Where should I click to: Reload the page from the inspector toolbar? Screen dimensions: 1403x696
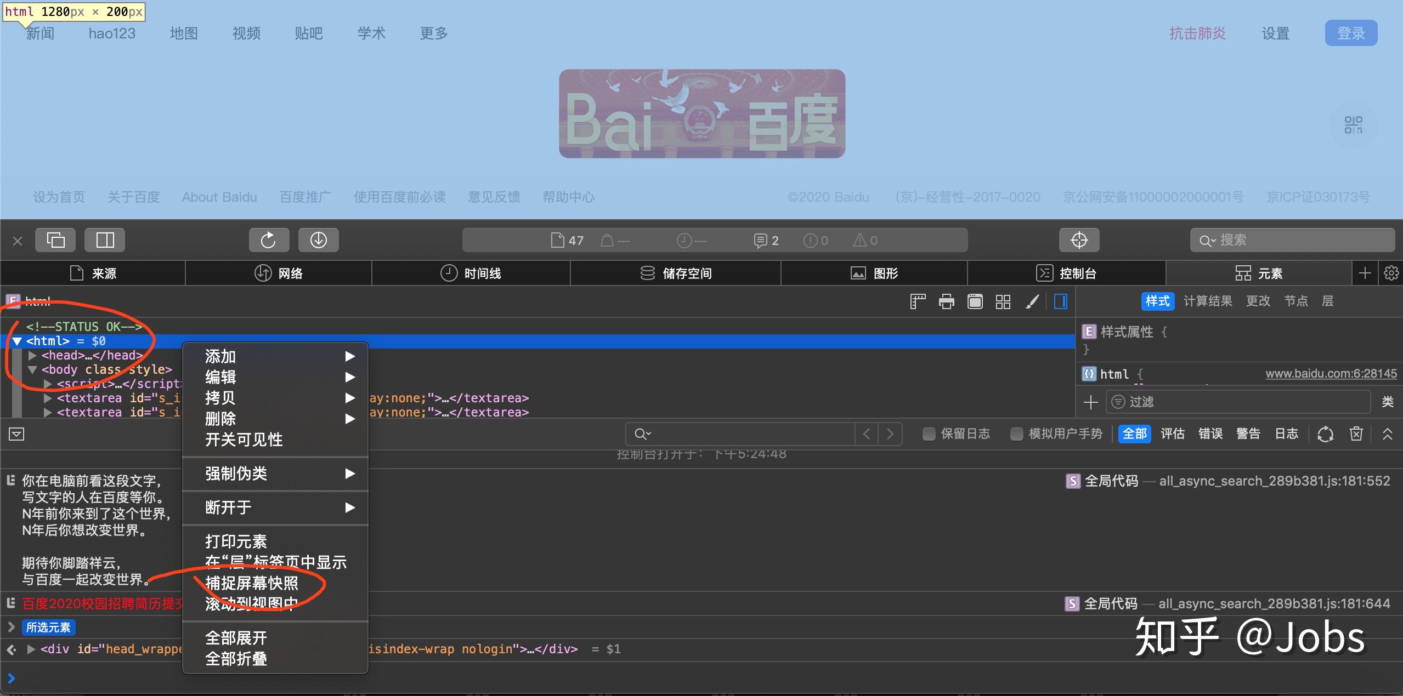click(269, 240)
